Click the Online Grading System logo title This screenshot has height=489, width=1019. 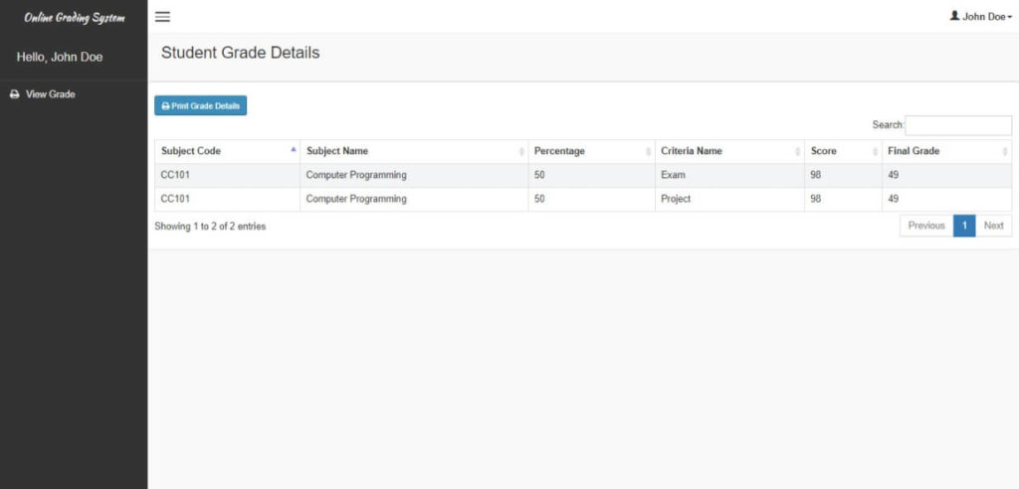click(x=74, y=18)
